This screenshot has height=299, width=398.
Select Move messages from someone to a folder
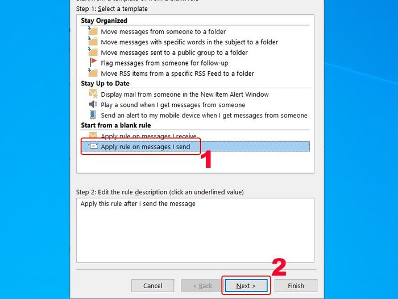[x=163, y=32]
